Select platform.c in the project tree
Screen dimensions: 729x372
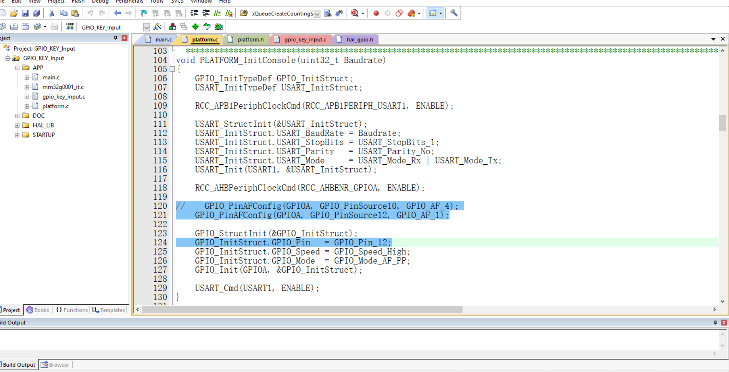pyautogui.click(x=55, y=106)
